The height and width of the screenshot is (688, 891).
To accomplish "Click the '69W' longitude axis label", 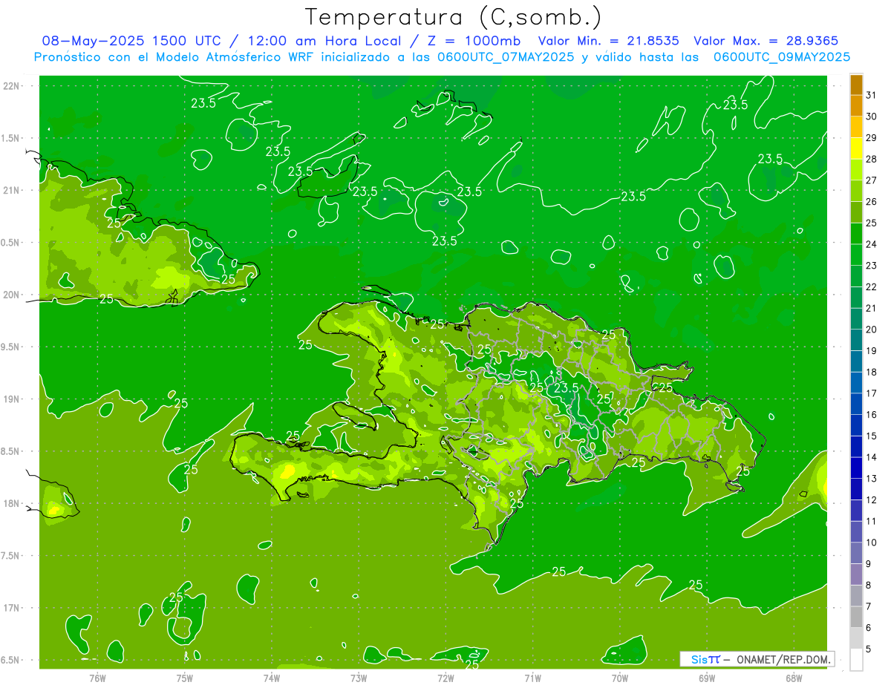I will [x=707, y=678].
